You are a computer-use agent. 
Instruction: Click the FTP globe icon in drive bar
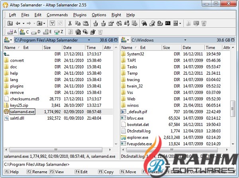[x=78, y=32]
